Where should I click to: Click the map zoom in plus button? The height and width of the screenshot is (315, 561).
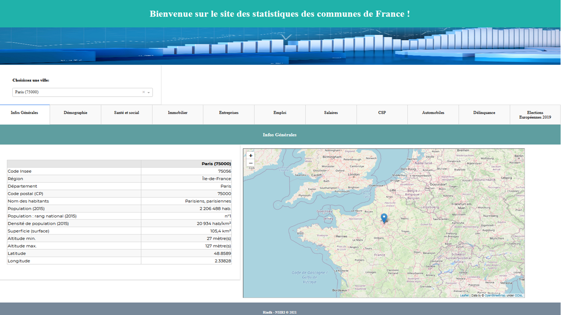(251, 155)
